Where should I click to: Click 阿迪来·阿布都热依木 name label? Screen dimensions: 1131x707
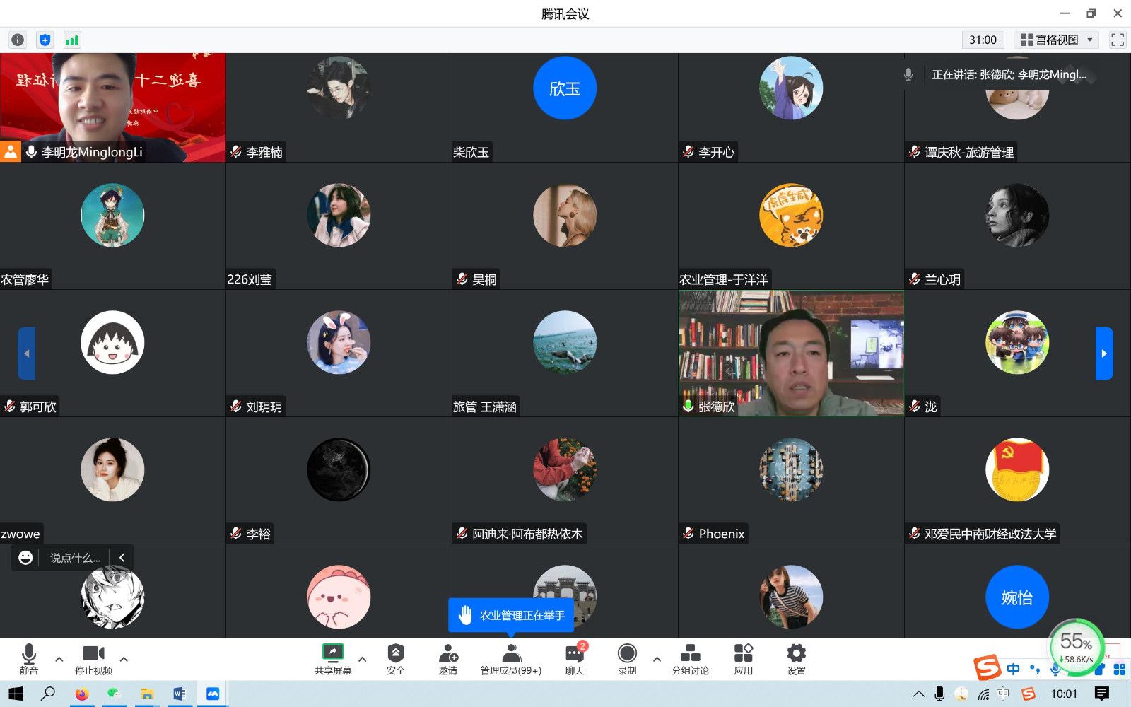pos(527,534)
